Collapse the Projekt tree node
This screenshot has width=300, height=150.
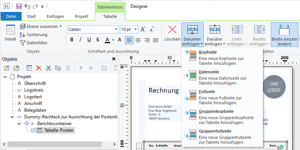tap(4, 76)
